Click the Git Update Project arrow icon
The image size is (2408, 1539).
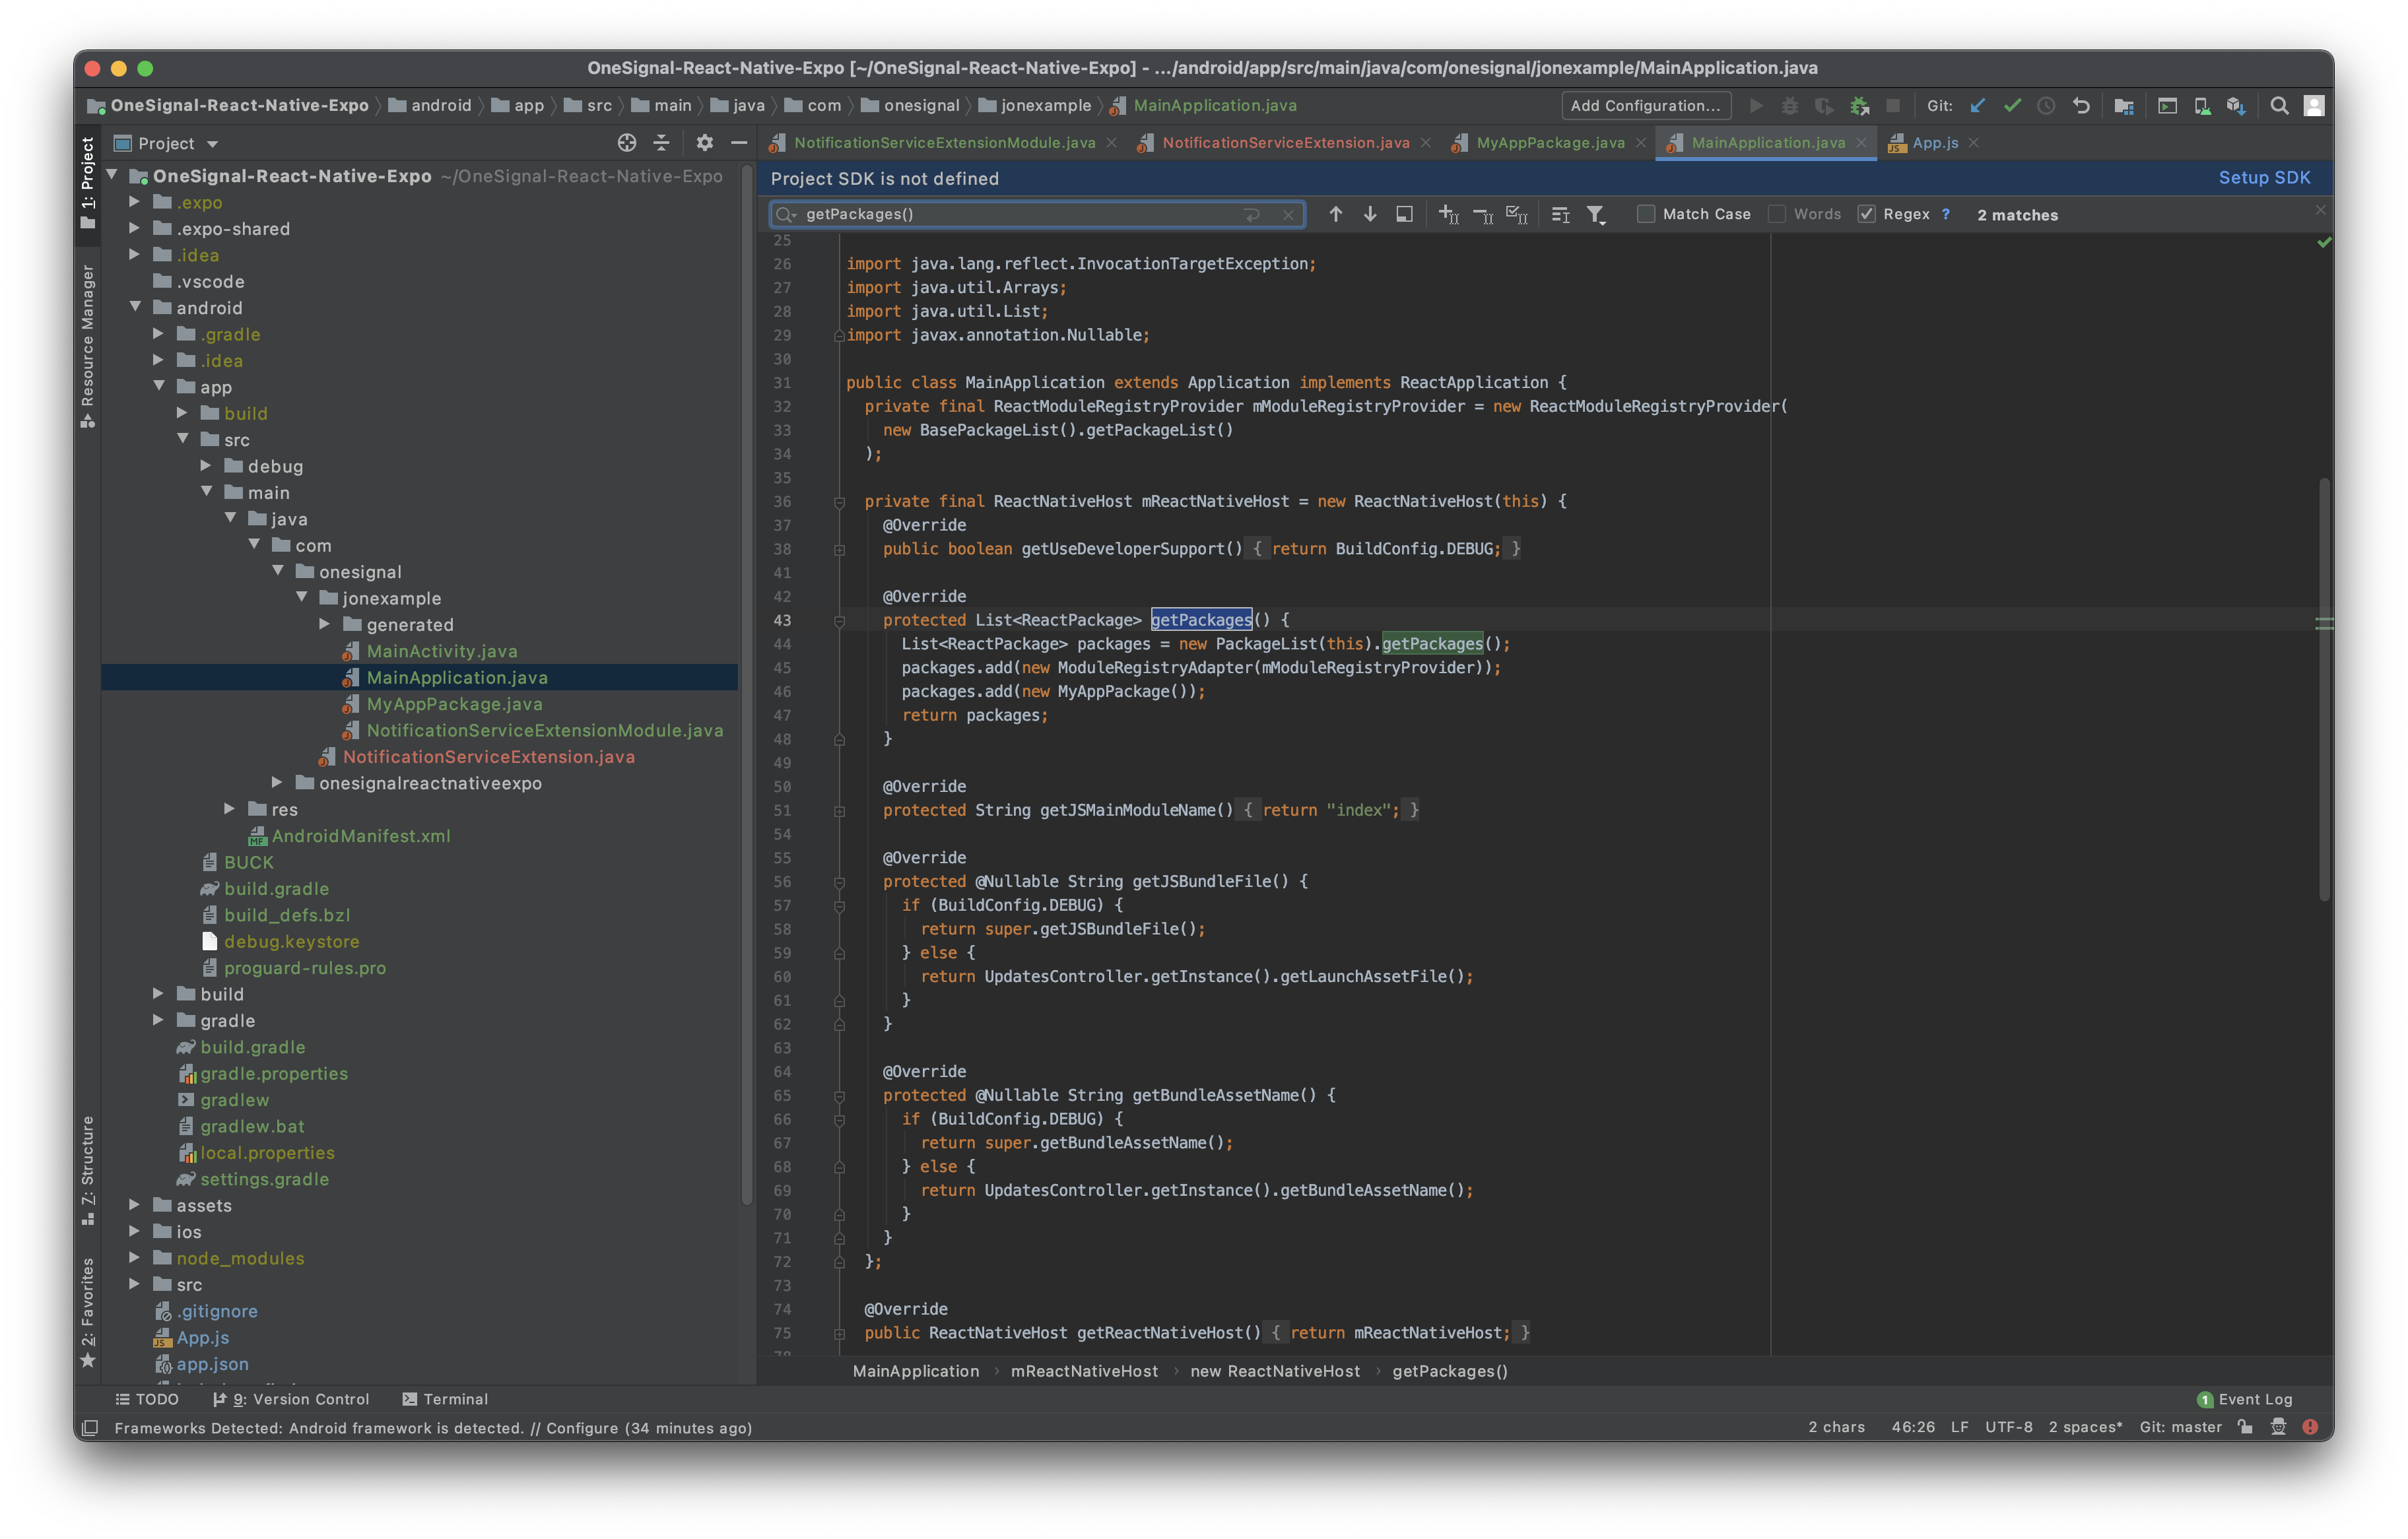[1977, 106]
